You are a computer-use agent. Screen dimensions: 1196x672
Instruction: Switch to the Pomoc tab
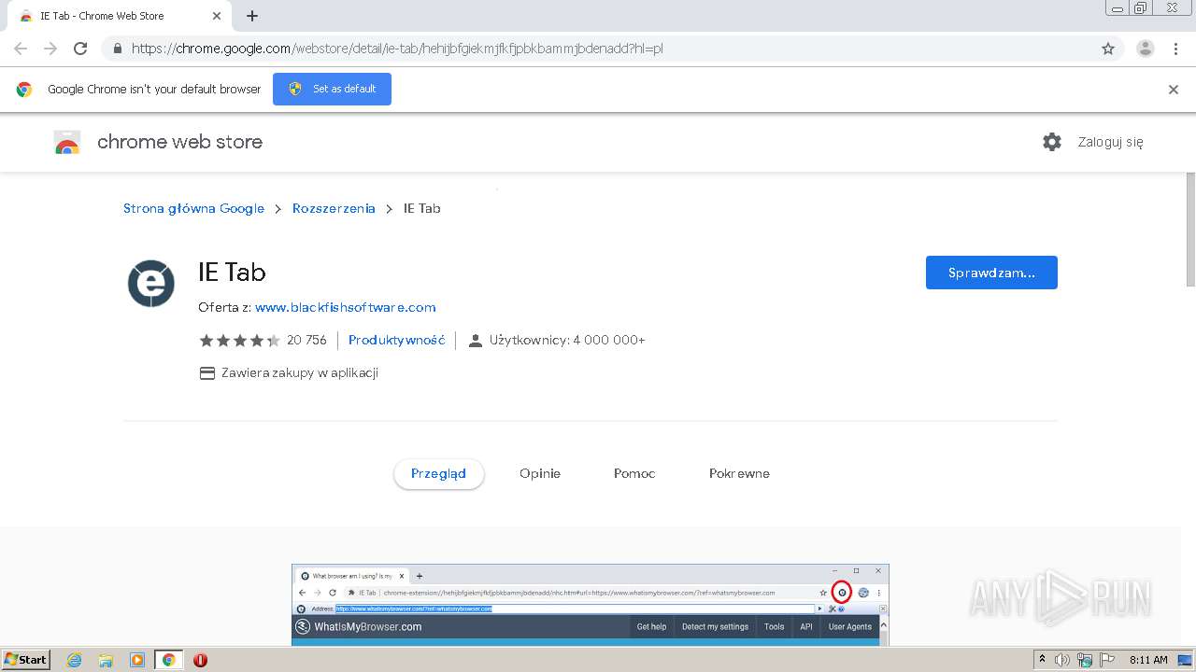(634, 473)
